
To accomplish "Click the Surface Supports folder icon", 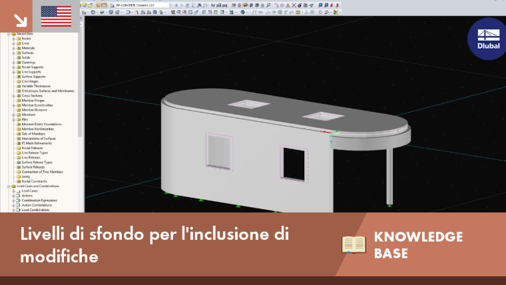I will (x=19, y=77).
